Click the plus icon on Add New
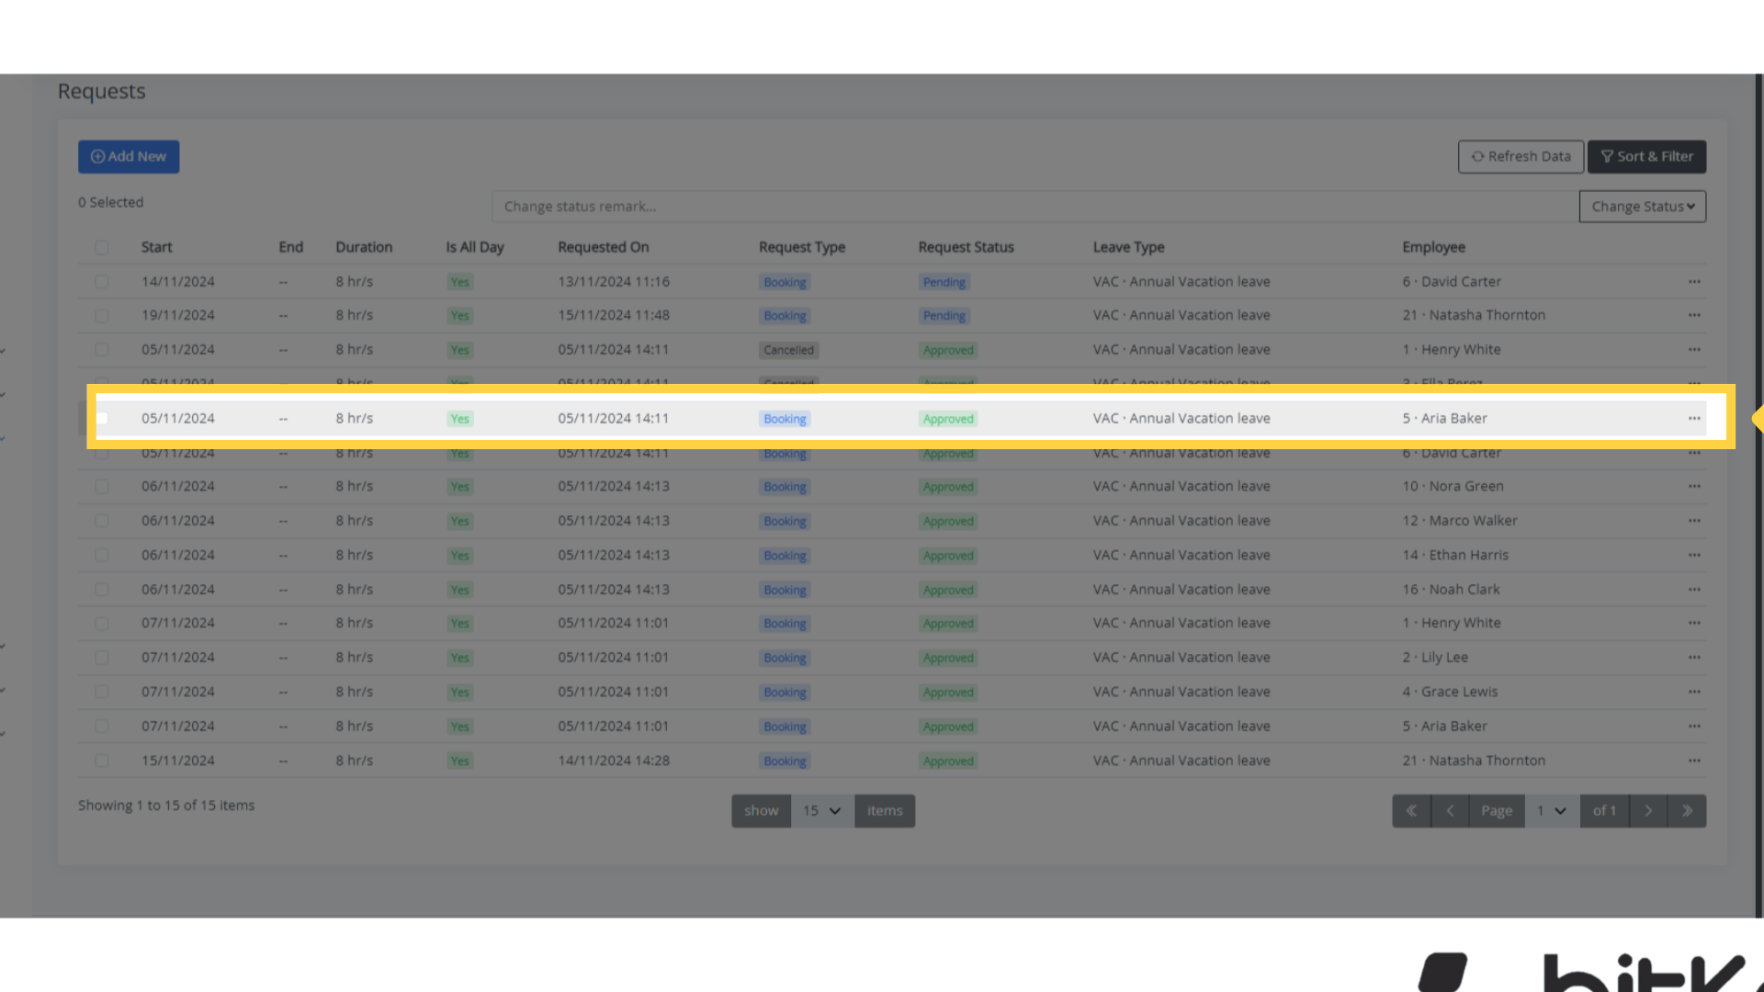The height and width of the screenshot is (992, 1764). click(98, 156)
